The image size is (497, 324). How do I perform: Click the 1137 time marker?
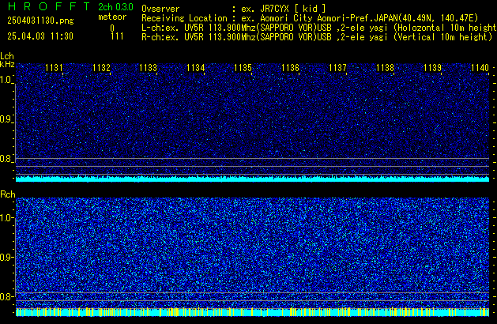pos(337,68)
